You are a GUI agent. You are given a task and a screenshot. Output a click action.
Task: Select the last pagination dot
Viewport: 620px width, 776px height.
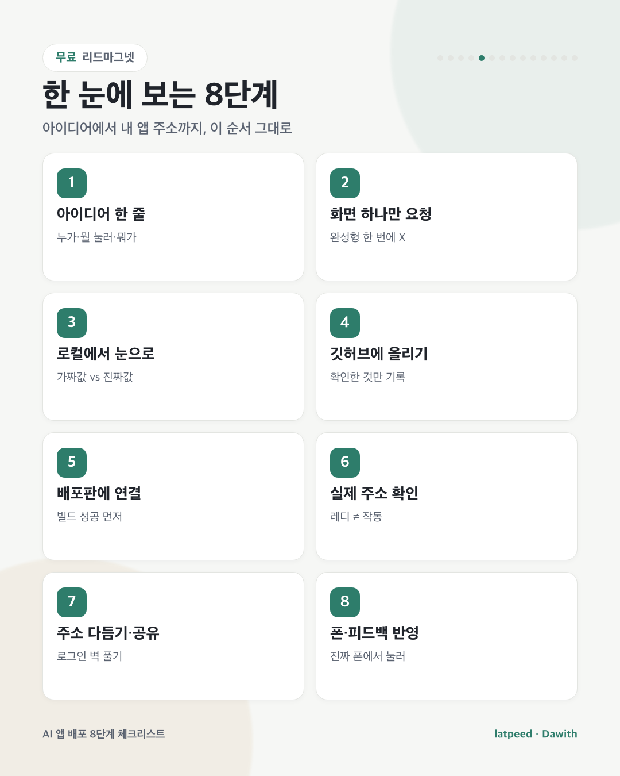pyautogui.click(x=575, y=58)
